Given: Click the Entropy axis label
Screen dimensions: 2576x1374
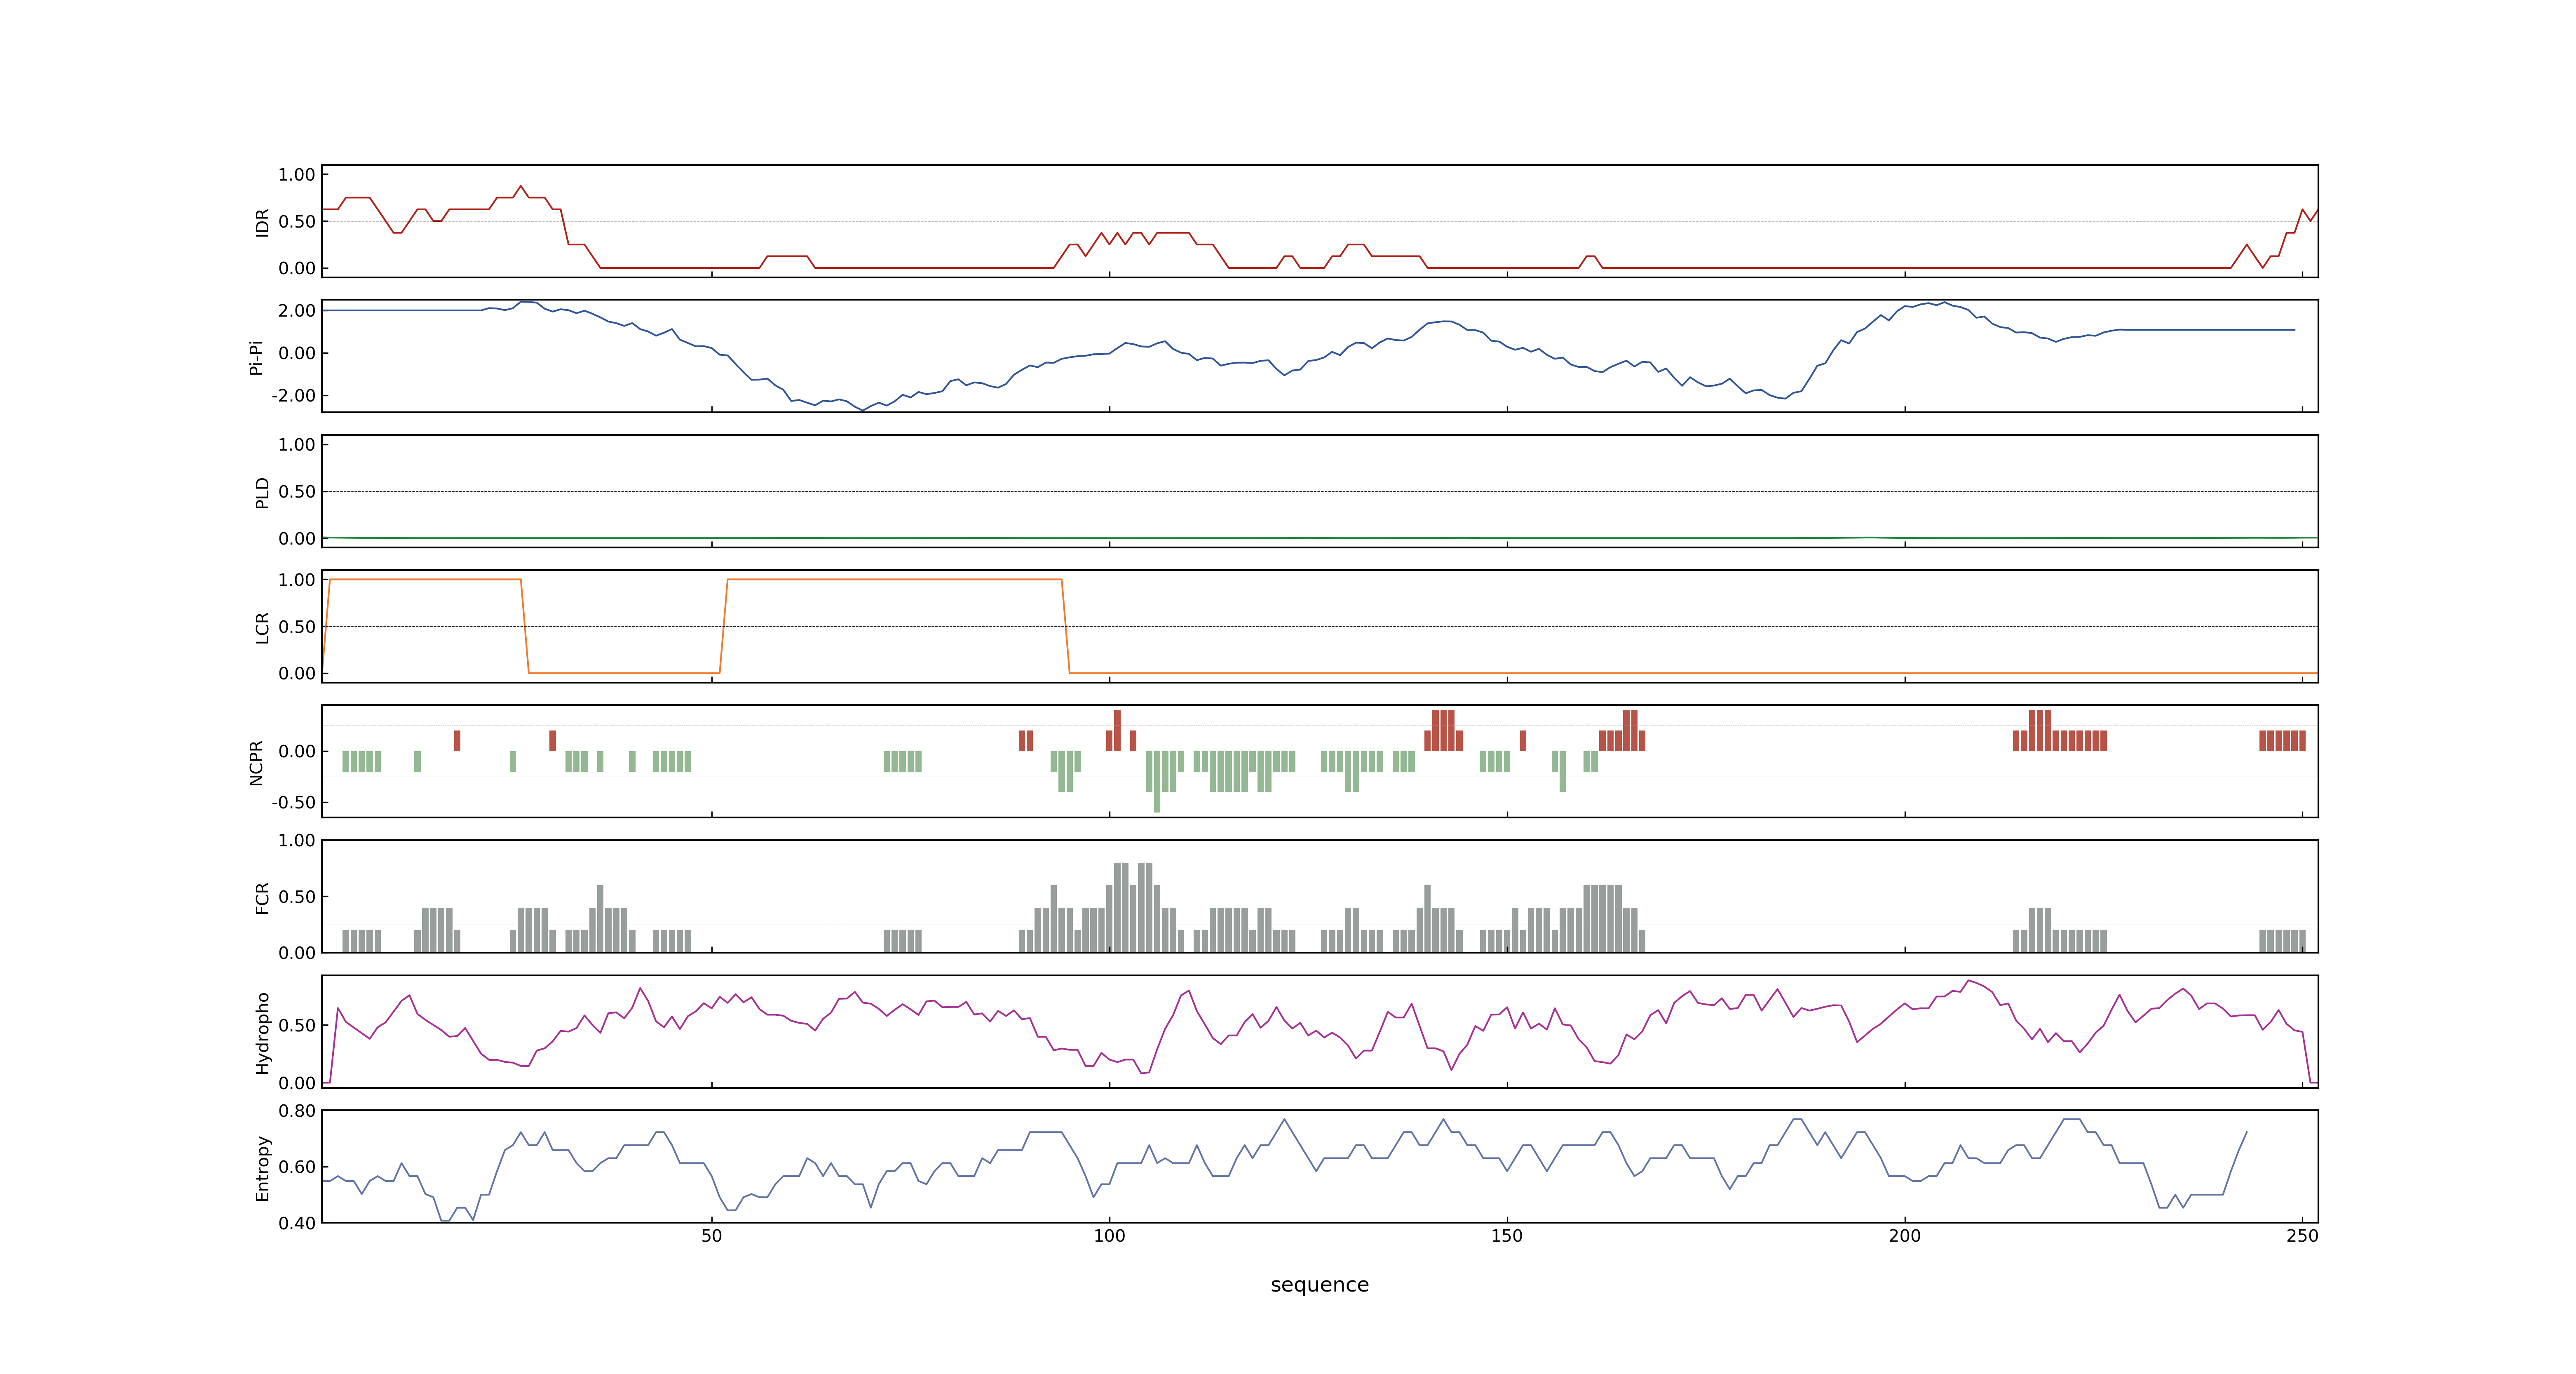Looking at the screenshot, I should pos(262,1167).
